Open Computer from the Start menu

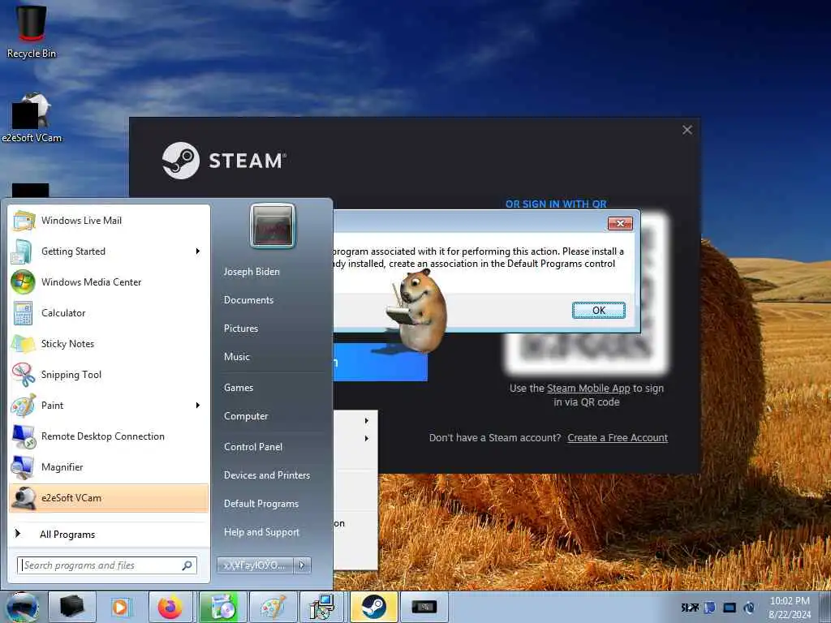pyautogui.click(x=246, y=416)
